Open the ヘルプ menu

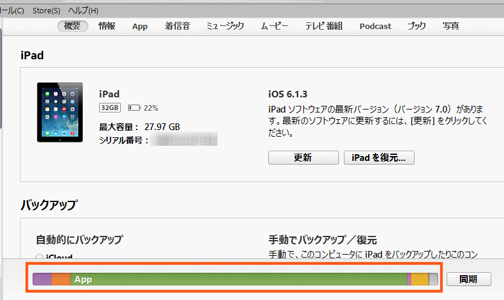coord(83,11)
